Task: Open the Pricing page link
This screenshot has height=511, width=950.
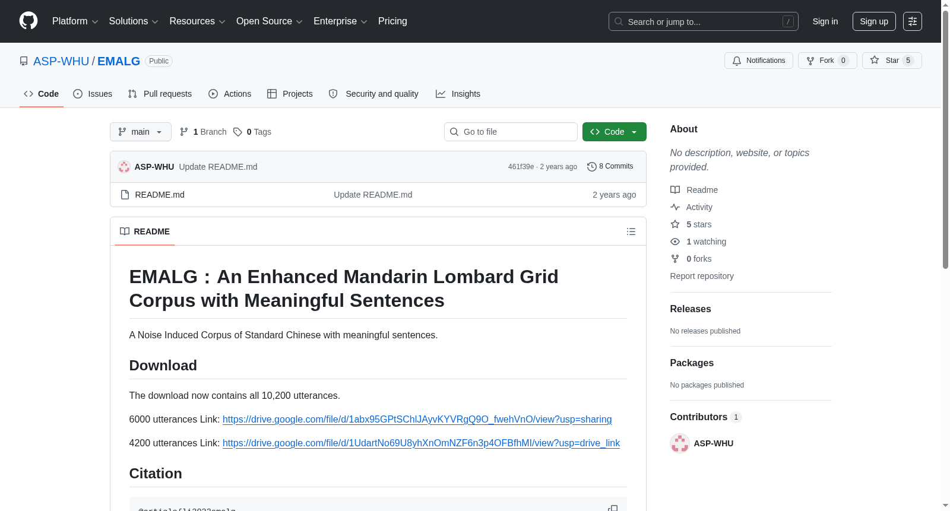Action: [392, 21]
